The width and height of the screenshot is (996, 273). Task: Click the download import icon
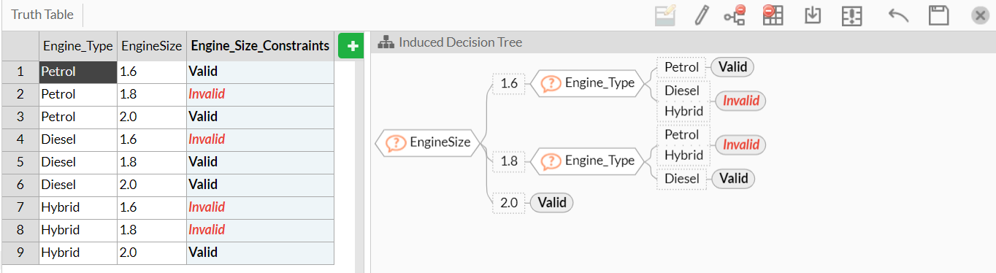(813, 15)
